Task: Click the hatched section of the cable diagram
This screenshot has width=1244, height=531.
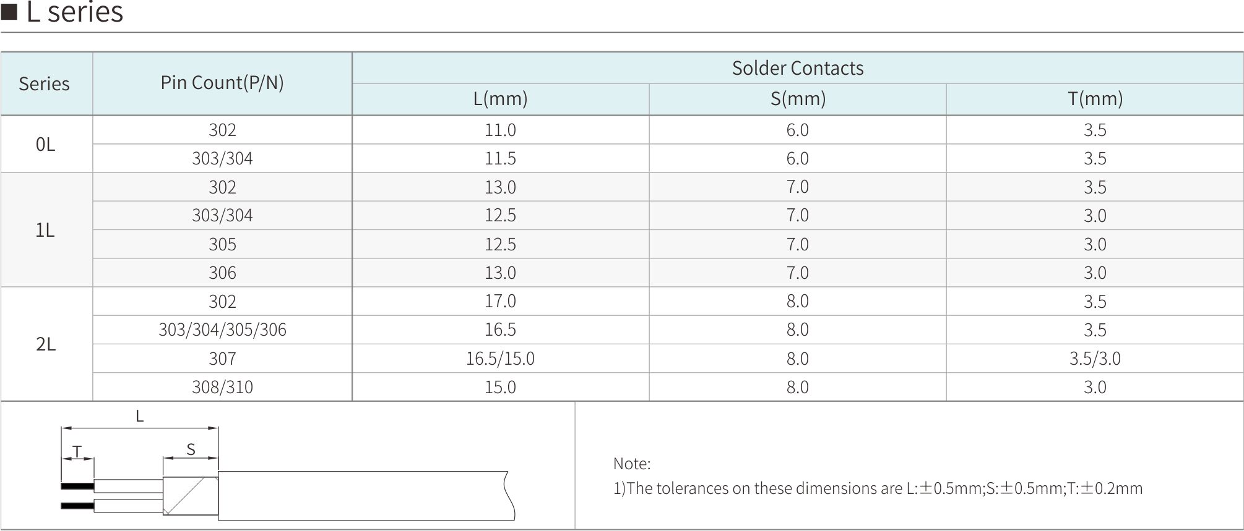Action: tap(190, 496)
